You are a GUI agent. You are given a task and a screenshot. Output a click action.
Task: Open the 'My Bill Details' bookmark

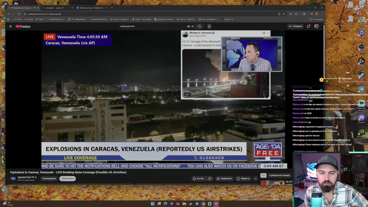point(55,19)
